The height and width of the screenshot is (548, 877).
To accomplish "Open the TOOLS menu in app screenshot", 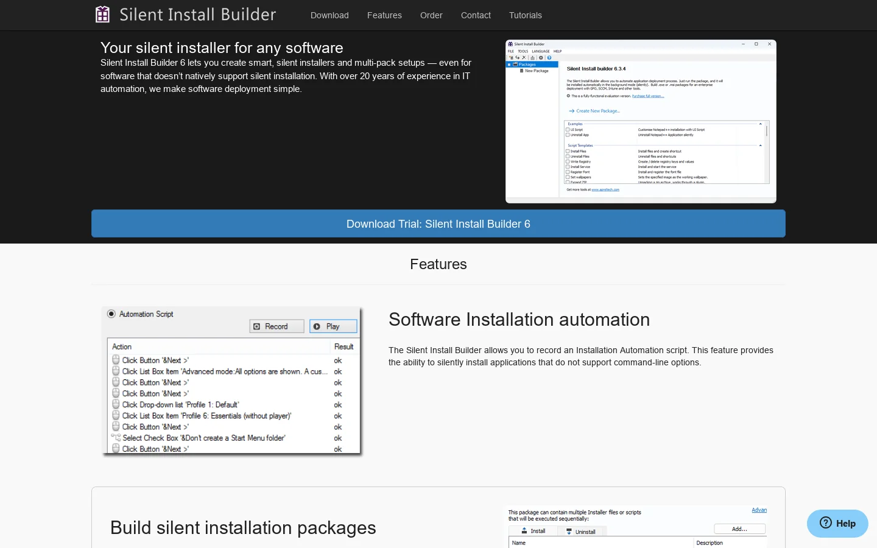I will click(523, 51).
